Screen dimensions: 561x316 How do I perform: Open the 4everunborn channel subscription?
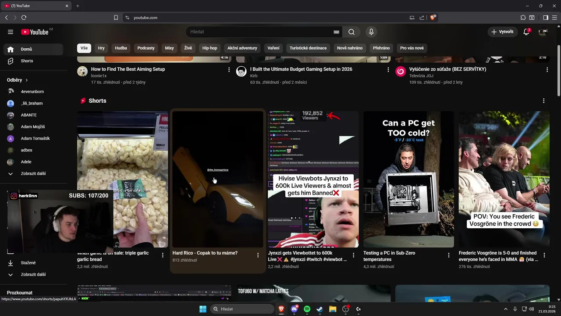coord(33,92)
